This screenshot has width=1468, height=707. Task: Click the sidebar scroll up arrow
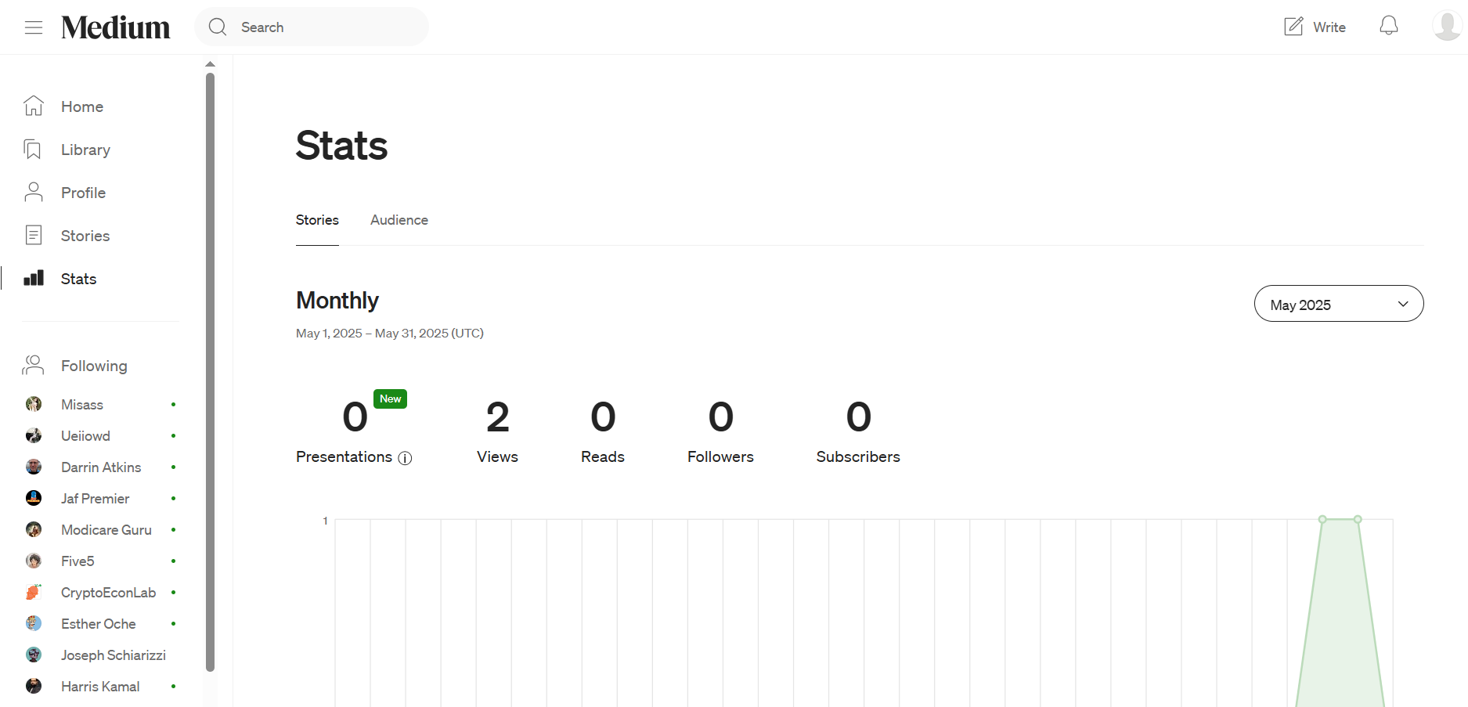(x=210, y=64)
